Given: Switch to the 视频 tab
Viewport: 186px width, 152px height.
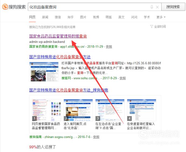Looking at the screenshot, I should (x=96, y=17).
